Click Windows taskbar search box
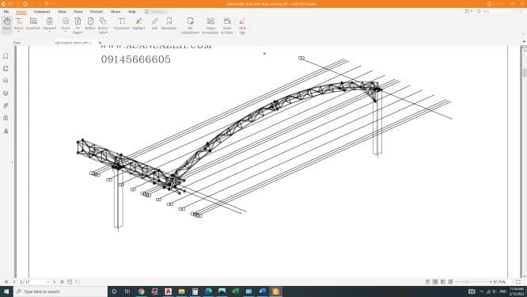Viewport: 527px width, 297px height. click(x=60, y=291)
